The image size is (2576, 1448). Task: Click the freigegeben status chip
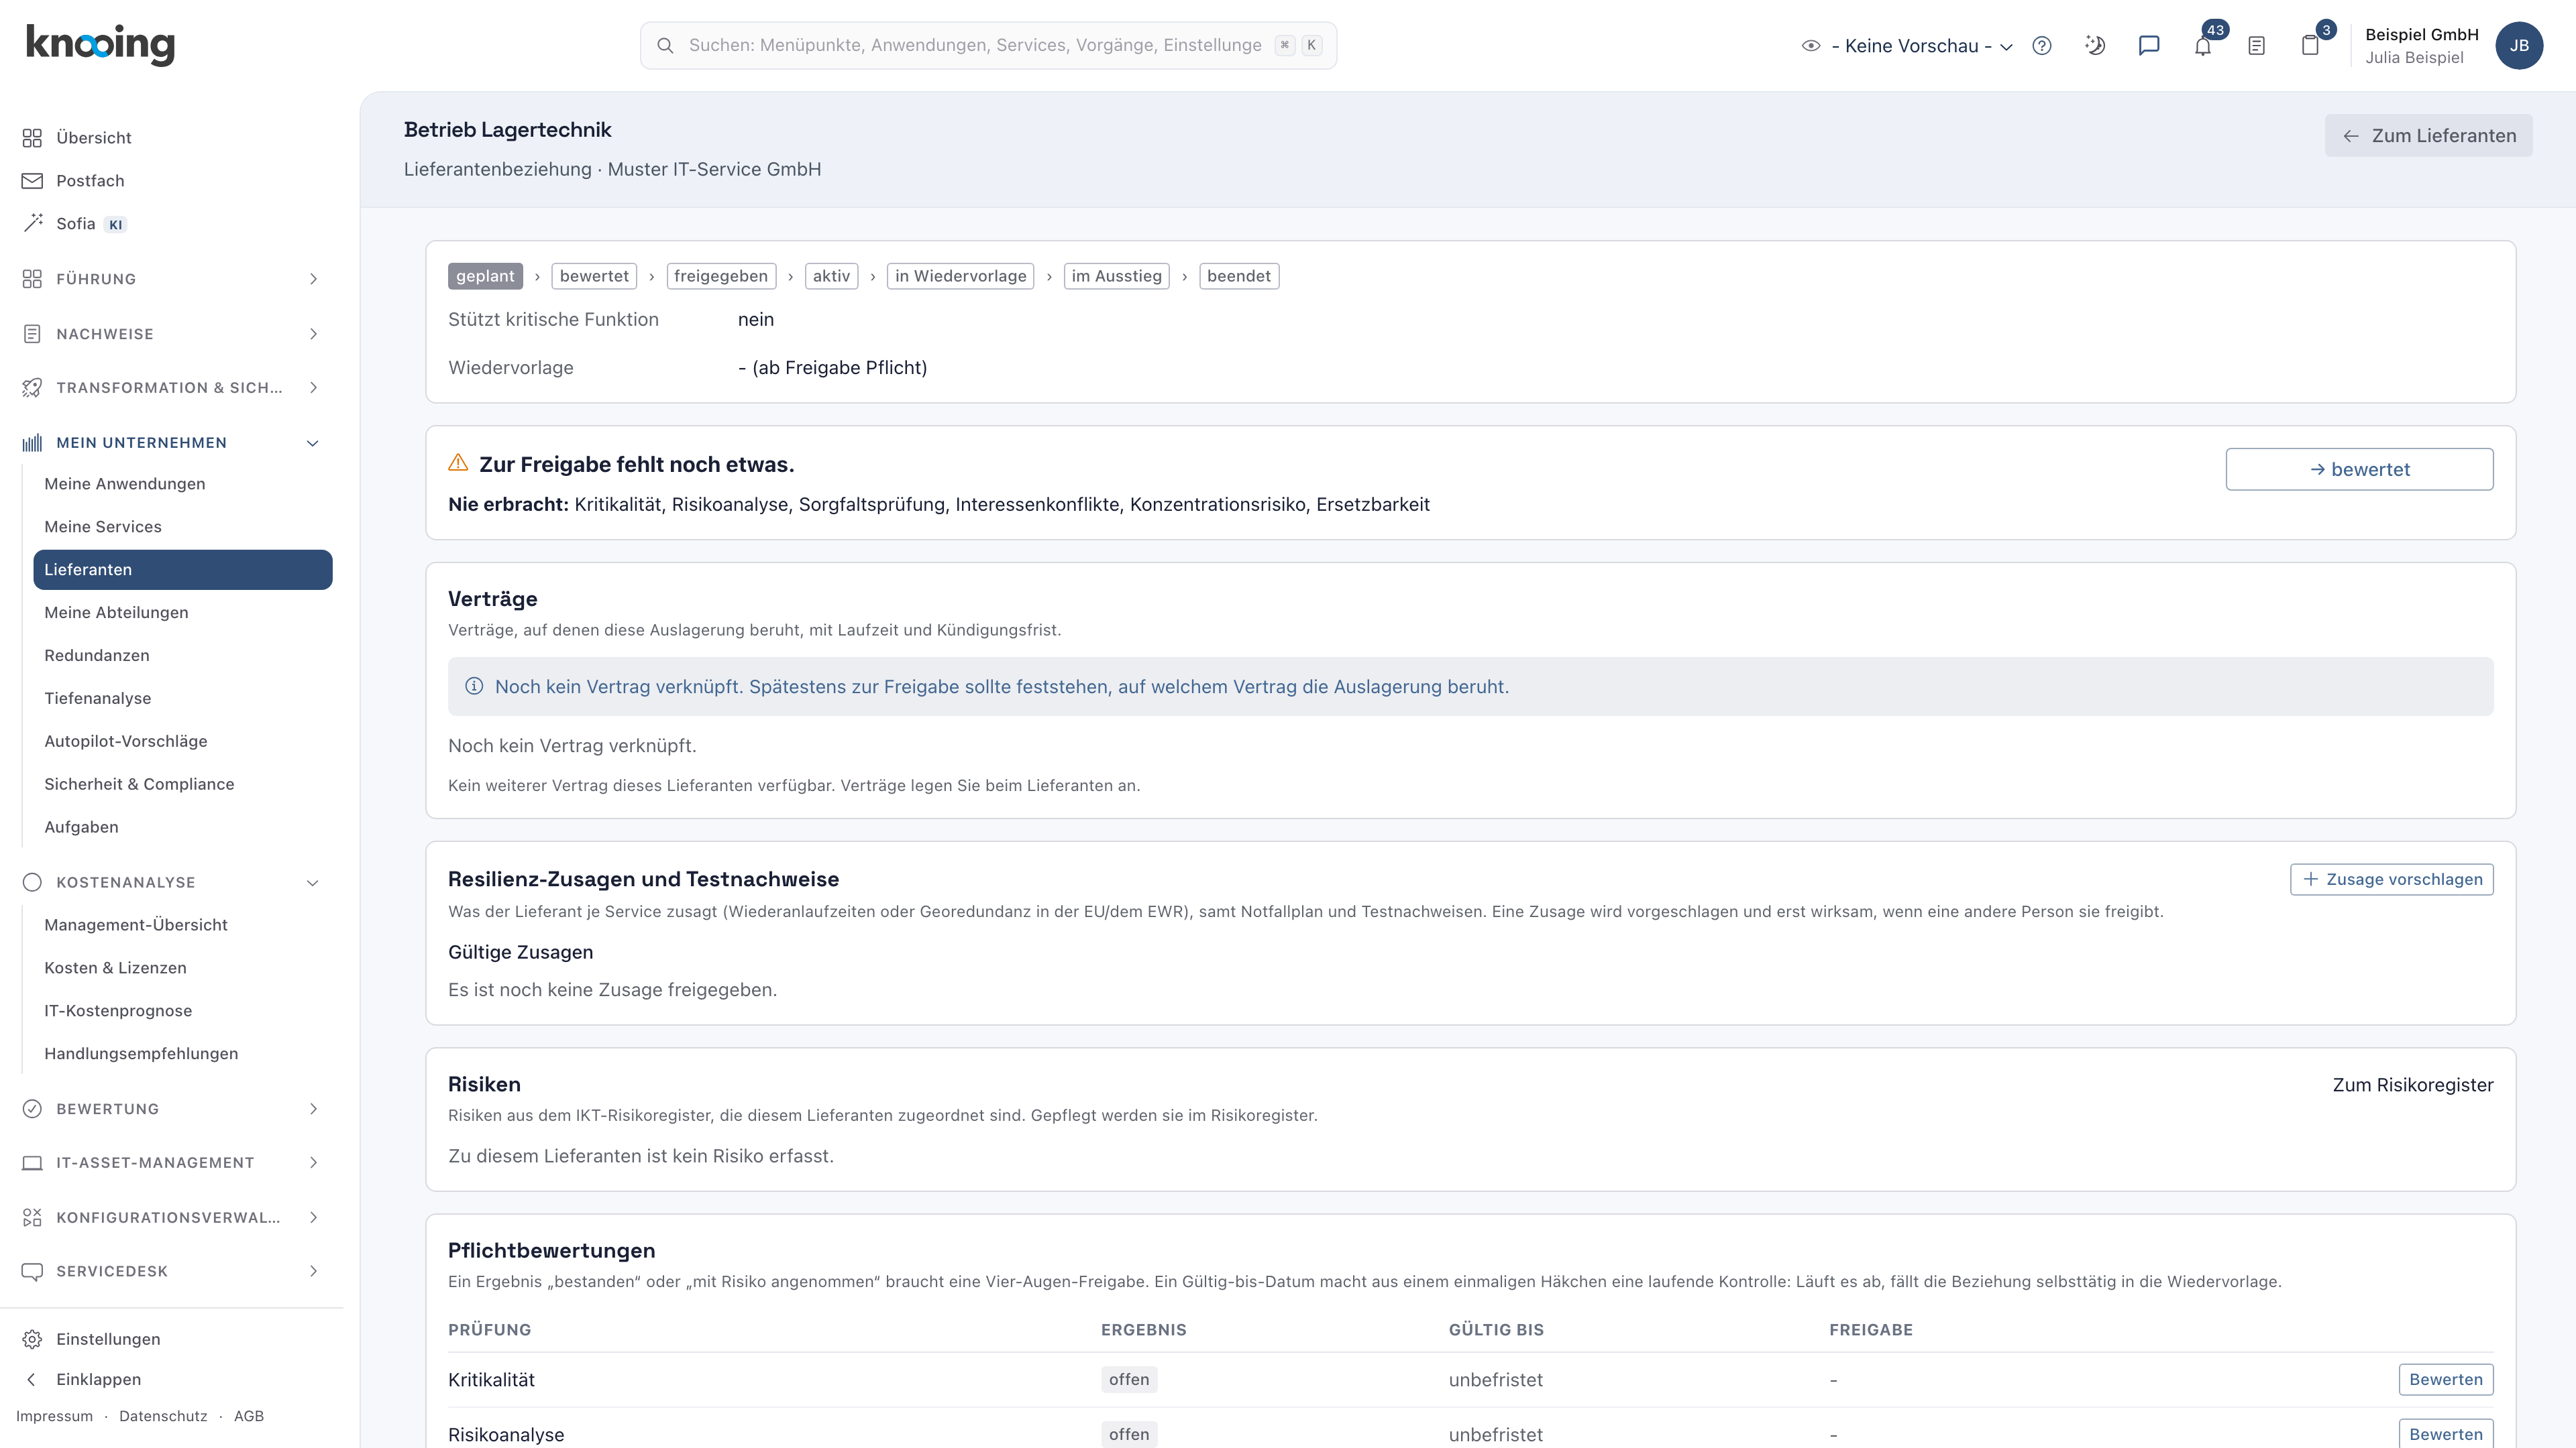[721, 277]
